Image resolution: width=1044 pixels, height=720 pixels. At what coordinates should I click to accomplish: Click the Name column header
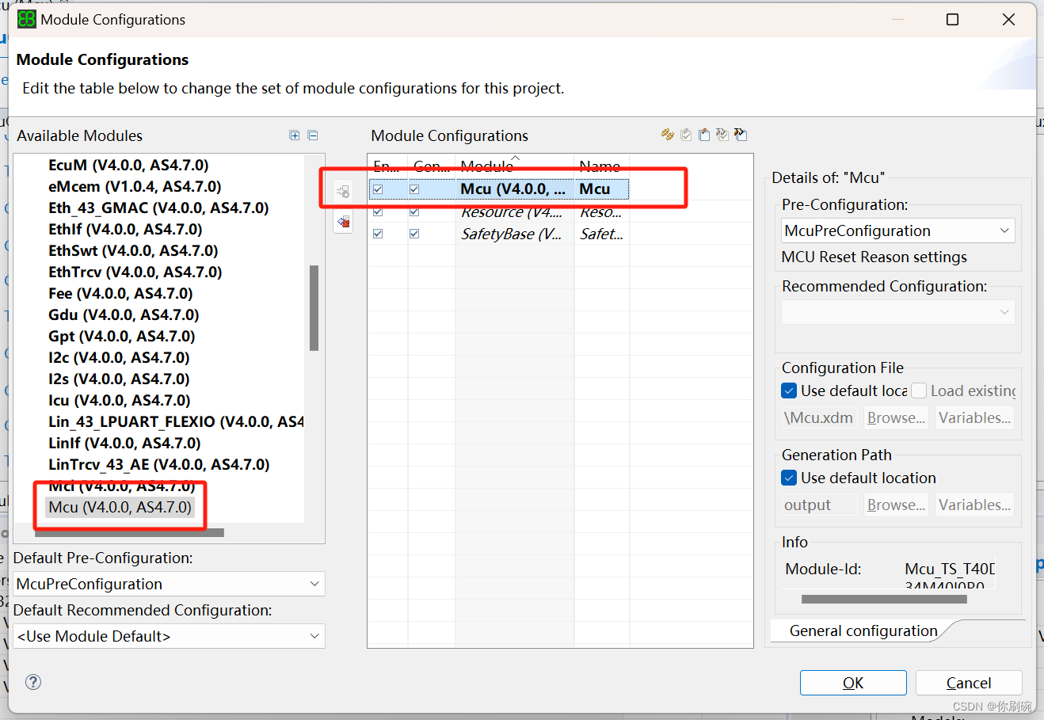click(x=600, y=166)
